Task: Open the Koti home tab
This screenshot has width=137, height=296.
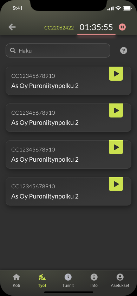Action: 17,280
